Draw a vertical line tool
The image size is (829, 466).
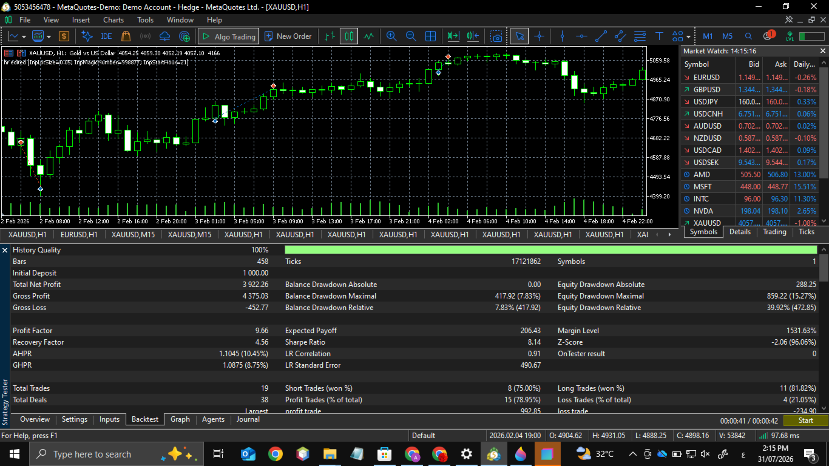click(x=562, y=36)
